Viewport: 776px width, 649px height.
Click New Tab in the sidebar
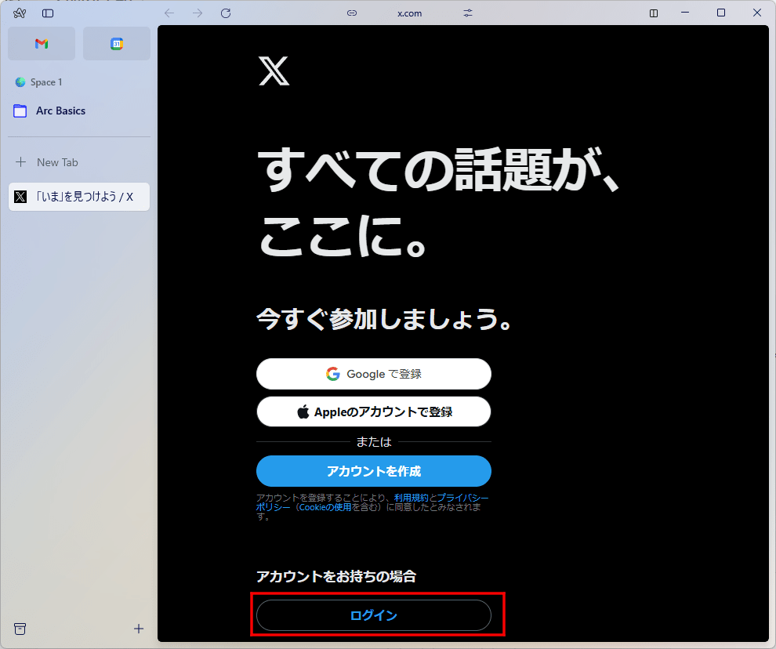point(57,161)
